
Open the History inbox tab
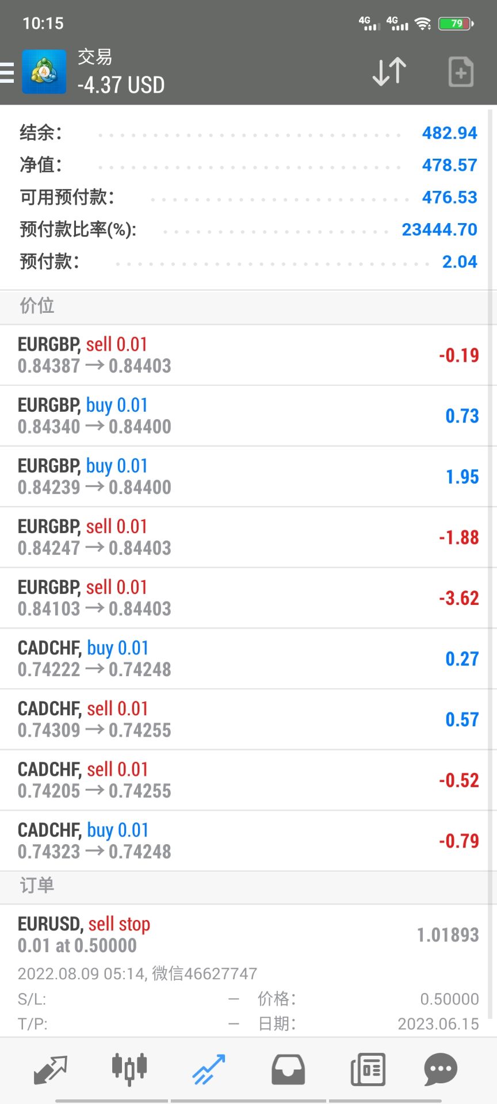point(288,1069)
